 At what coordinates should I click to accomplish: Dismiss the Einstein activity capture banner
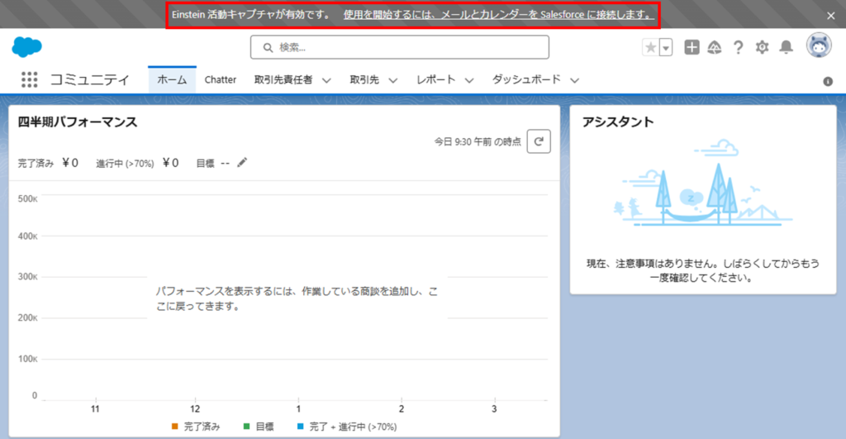click(x=831, y=16)
